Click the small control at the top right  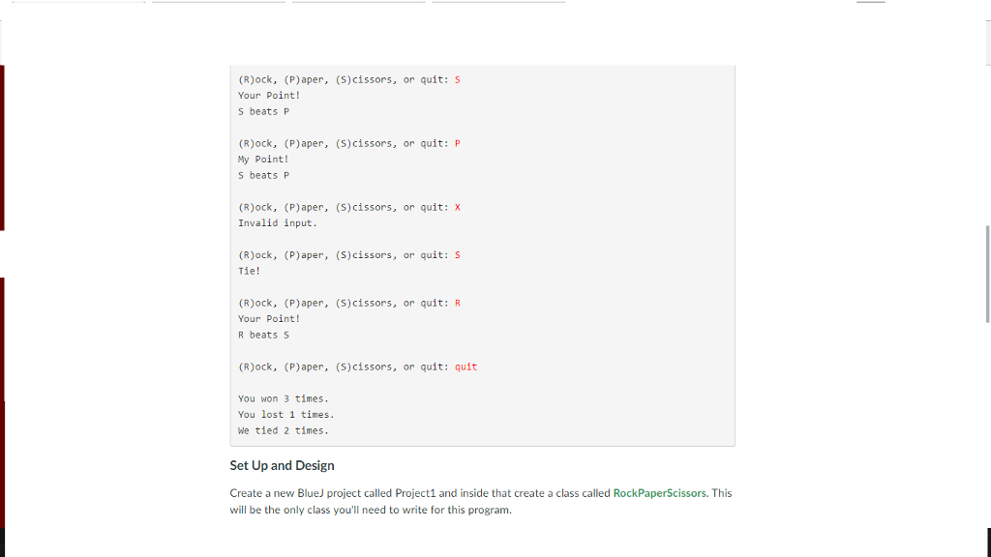(870, 4)
